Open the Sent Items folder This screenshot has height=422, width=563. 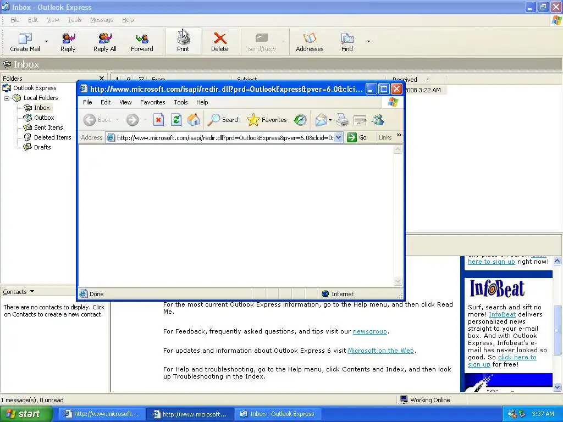[48, 127]
